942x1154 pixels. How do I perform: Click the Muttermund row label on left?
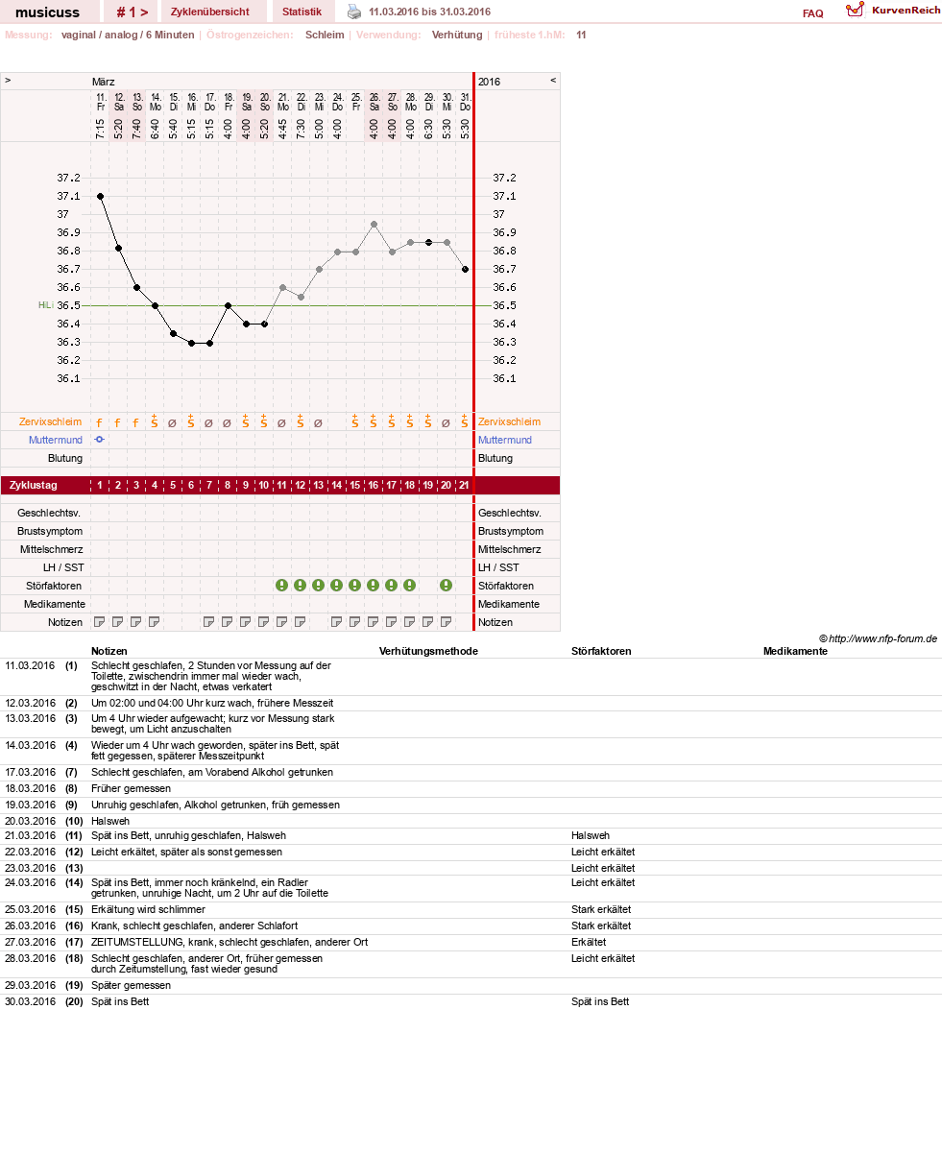click(56, 440)
